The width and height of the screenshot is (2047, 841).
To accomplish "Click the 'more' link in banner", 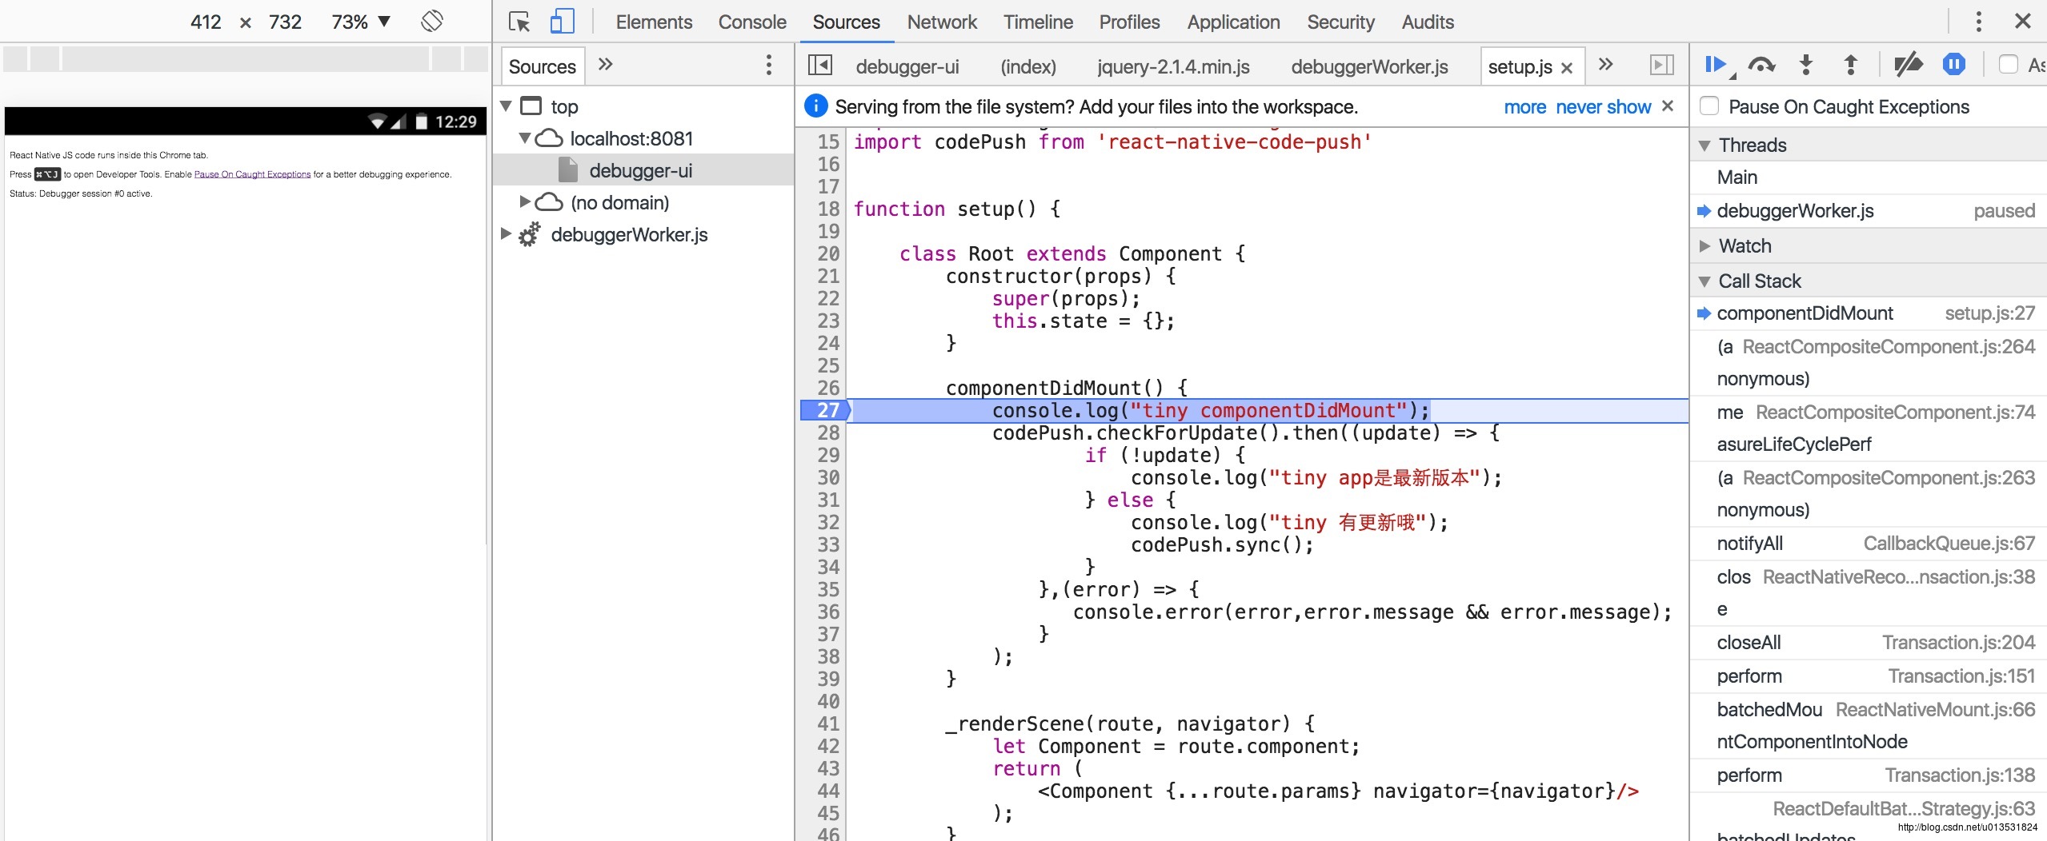I will tap(1524, 106).
